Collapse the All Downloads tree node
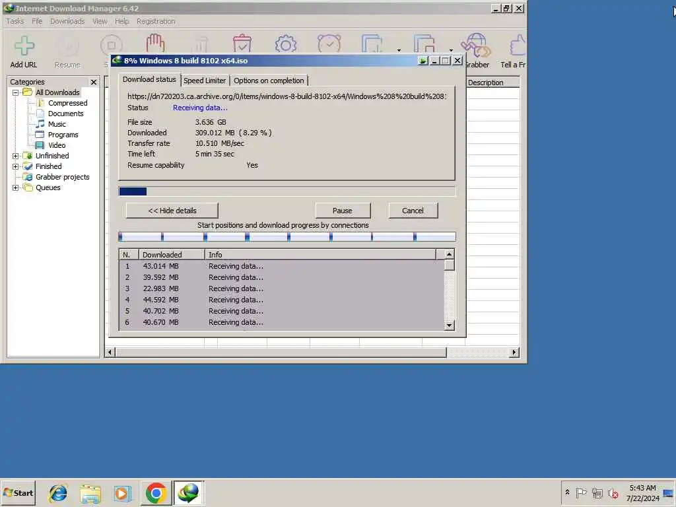This screenshot has height=507, width=676. pos(16,92)
